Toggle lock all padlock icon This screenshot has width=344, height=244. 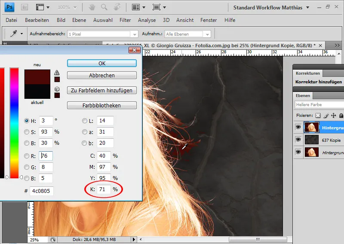341,116
